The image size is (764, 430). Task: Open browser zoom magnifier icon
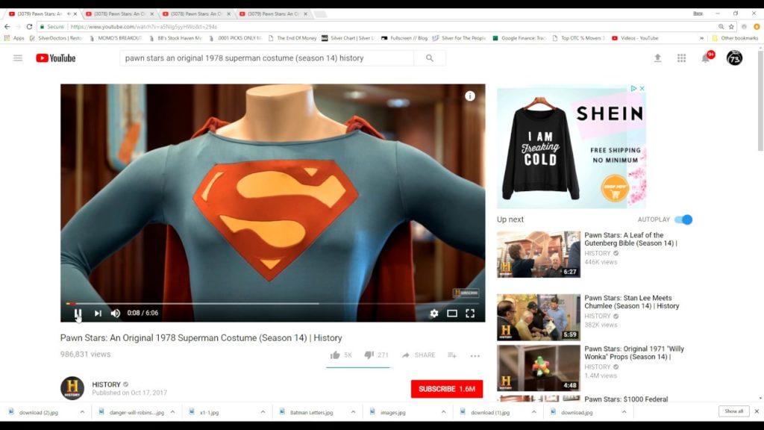721,27
